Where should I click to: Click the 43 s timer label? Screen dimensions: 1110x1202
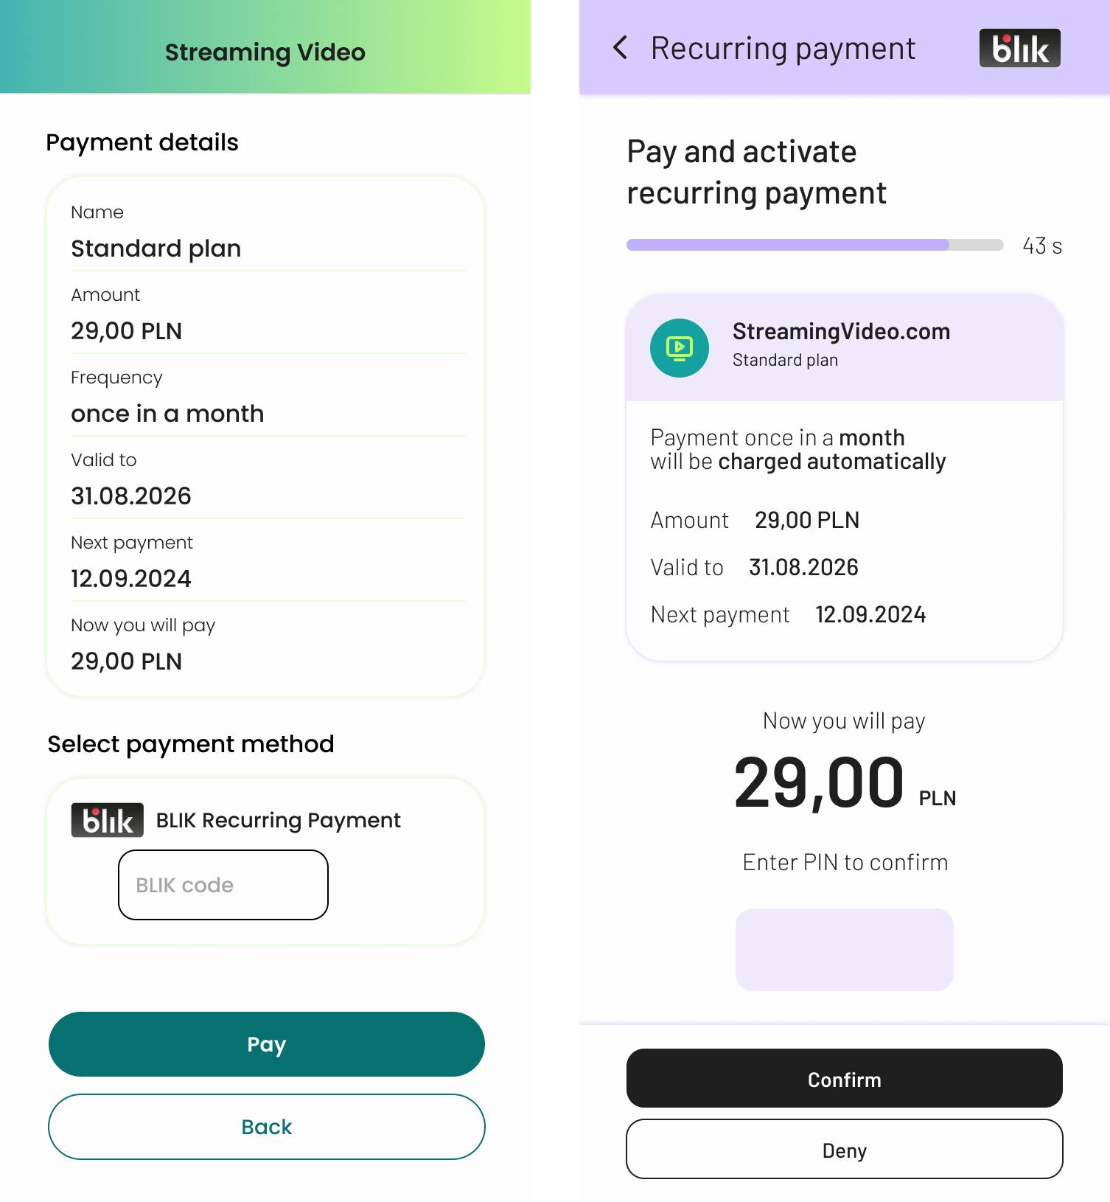pyautogui.click(x=1042, y=246)
